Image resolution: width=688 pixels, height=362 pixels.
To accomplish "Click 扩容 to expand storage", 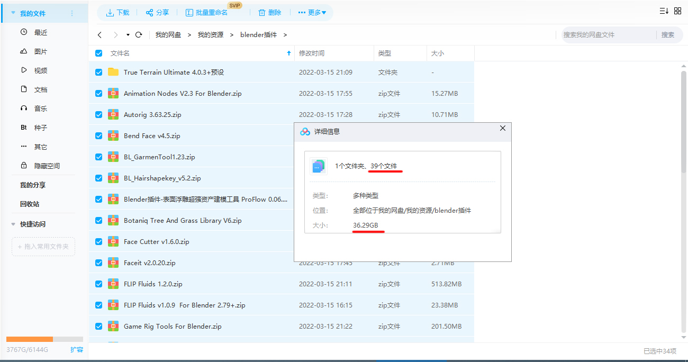I will [x=77, y=350].
